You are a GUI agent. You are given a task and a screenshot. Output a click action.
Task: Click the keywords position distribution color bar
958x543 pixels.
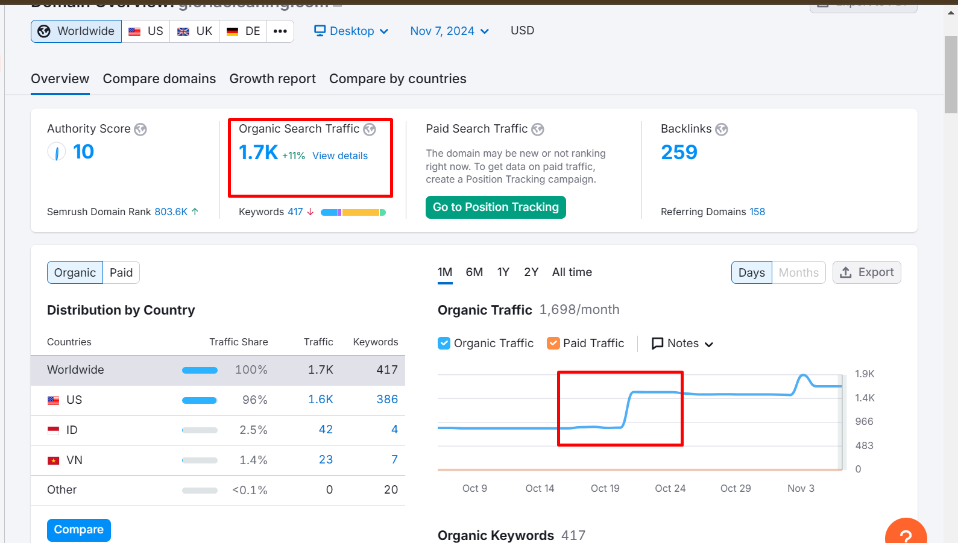[353, 212]
